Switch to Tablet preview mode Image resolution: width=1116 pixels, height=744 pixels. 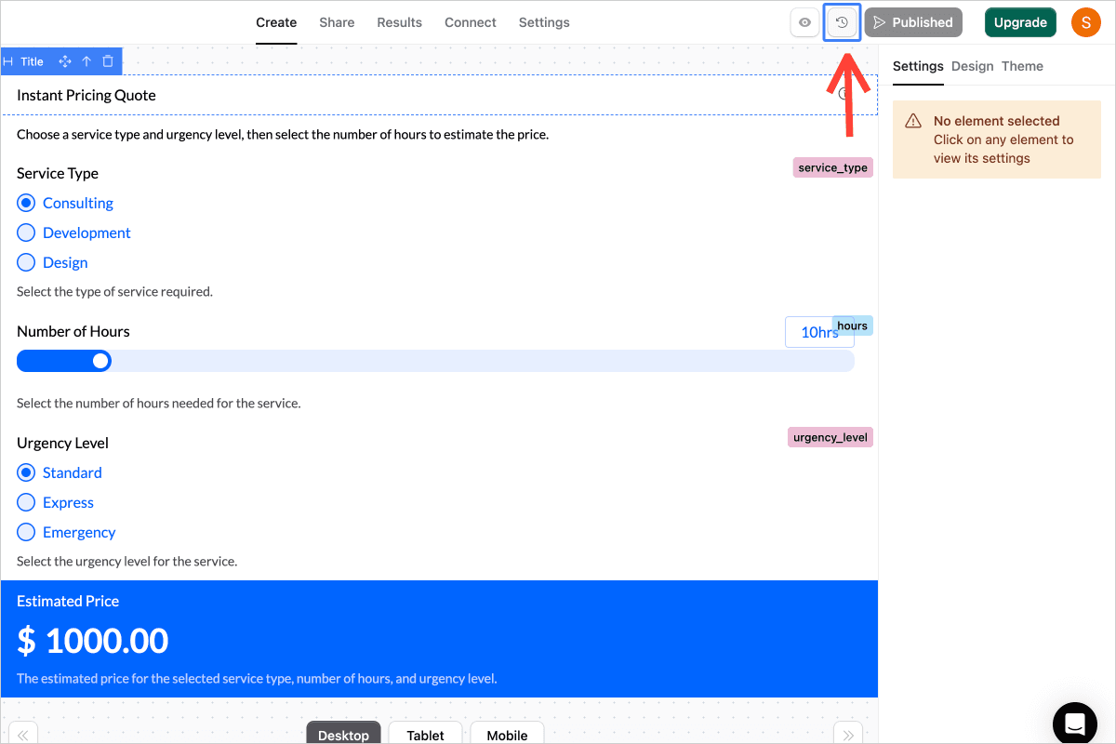(425, 734)
